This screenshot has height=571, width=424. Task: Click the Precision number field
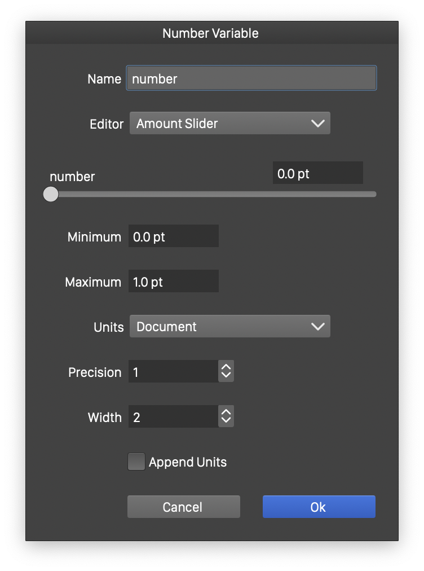click(x=173, y=372)
